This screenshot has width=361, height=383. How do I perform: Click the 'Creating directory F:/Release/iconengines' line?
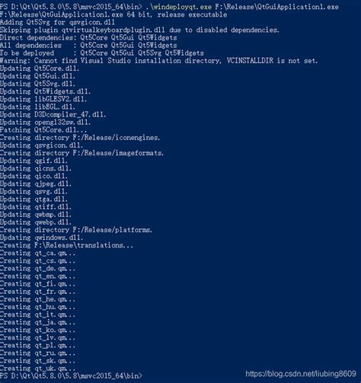click(80, 138)
